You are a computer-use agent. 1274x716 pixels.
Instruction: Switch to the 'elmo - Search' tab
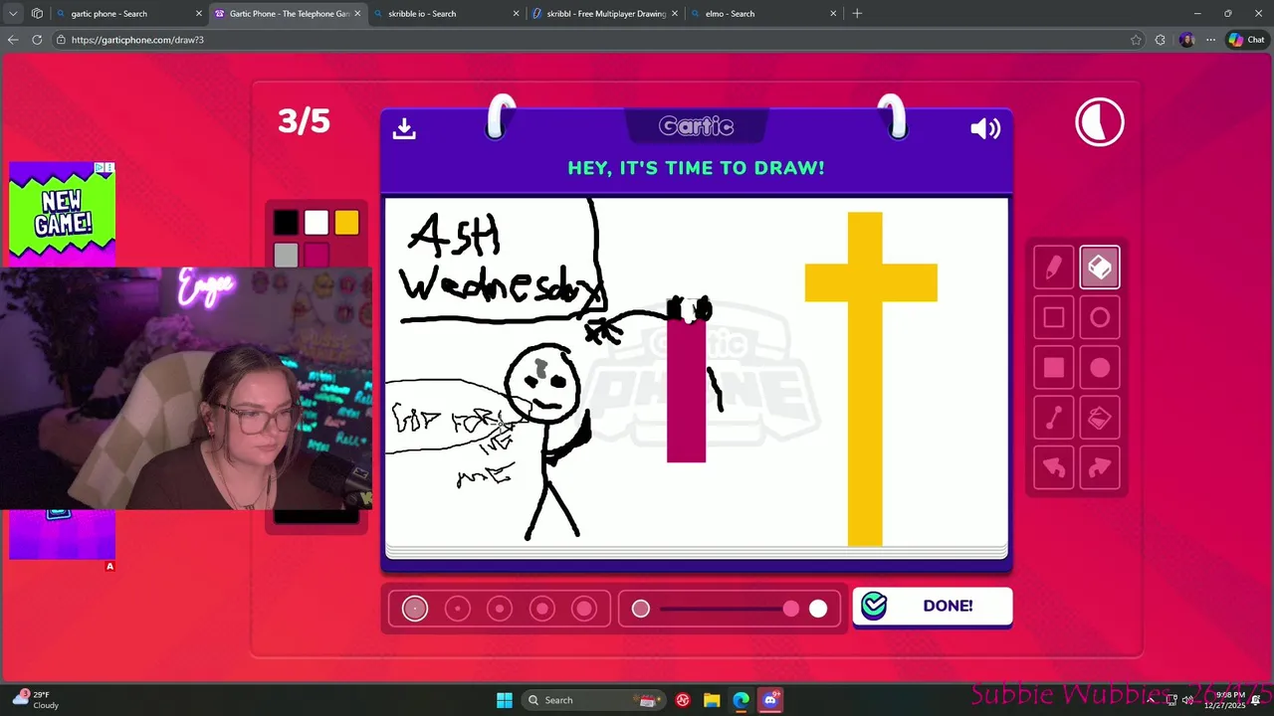tap(762, 14)
